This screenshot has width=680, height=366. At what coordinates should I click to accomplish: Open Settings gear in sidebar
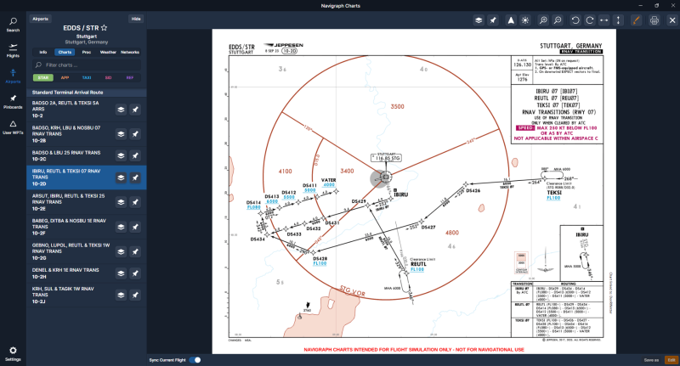click(13, 353)
